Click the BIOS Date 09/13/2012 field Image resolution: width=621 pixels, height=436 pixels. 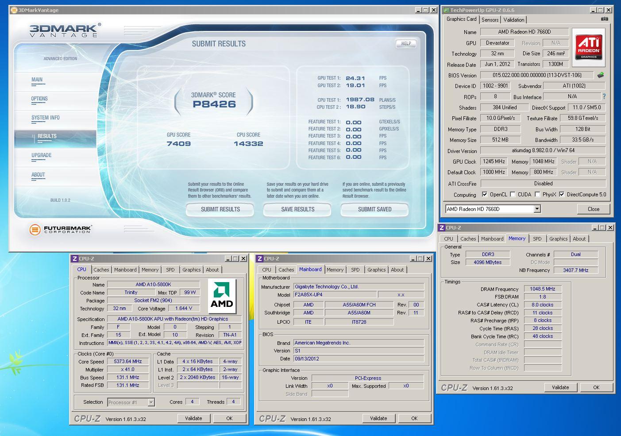point(359,359)
